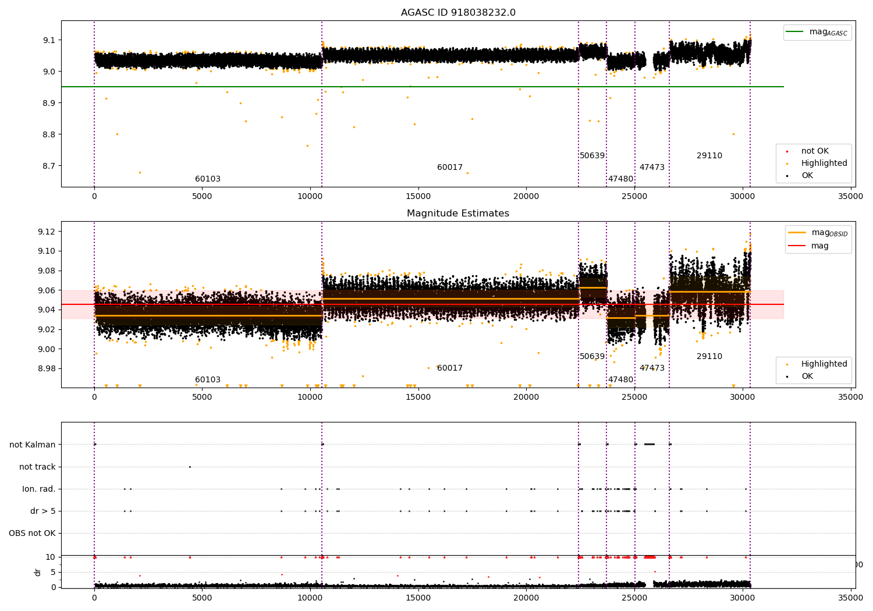Click "Highlighted" in the Magnitude Estimates legend

point(824,364)
